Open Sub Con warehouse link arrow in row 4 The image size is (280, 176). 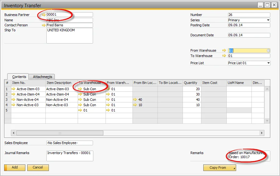coord(80,105)
